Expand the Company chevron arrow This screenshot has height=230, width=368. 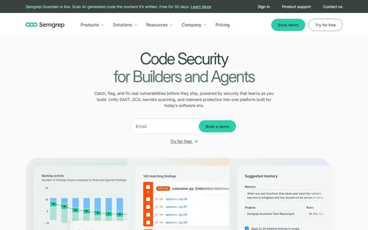pyautogui.click(x=205, y=25)
